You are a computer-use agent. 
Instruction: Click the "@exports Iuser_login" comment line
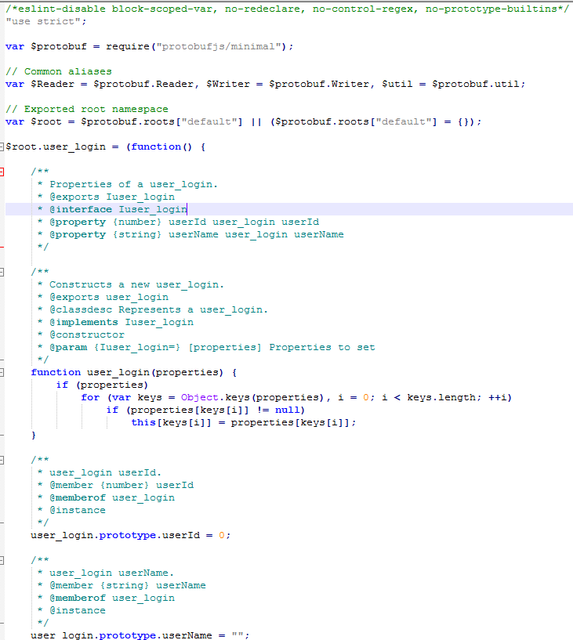tap(112, 197)
